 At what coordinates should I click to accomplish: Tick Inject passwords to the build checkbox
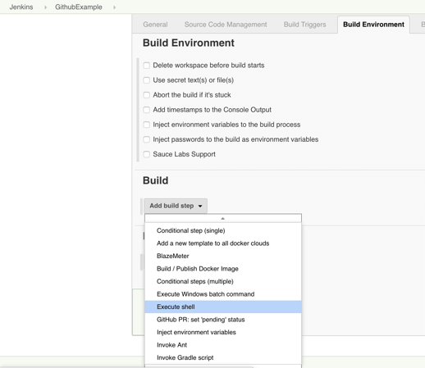coord(147,139)
